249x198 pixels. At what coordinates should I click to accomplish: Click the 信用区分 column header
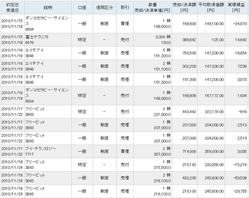click(x=105, y=8)
